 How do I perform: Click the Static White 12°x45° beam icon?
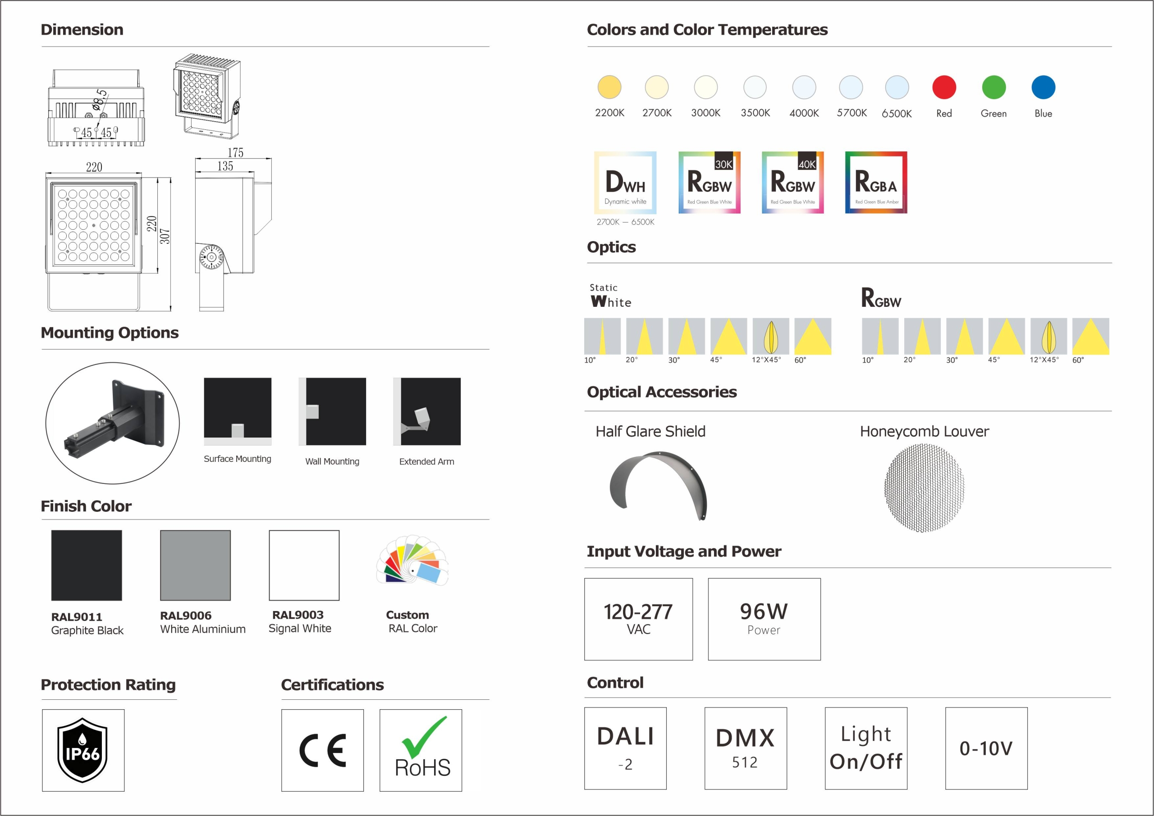click(770, 337)
